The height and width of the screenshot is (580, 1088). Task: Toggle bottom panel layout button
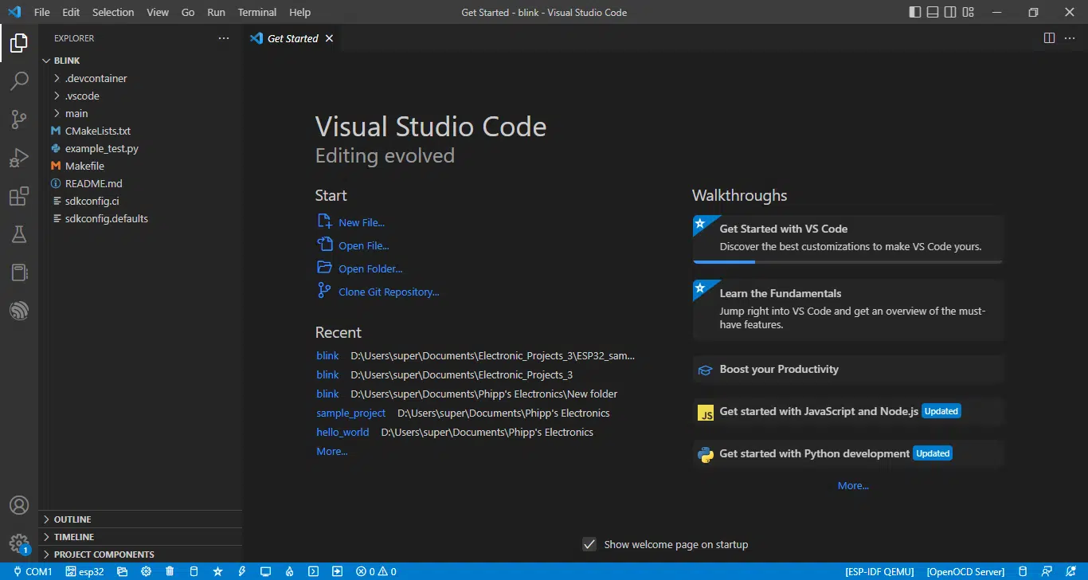click(932, 12)
